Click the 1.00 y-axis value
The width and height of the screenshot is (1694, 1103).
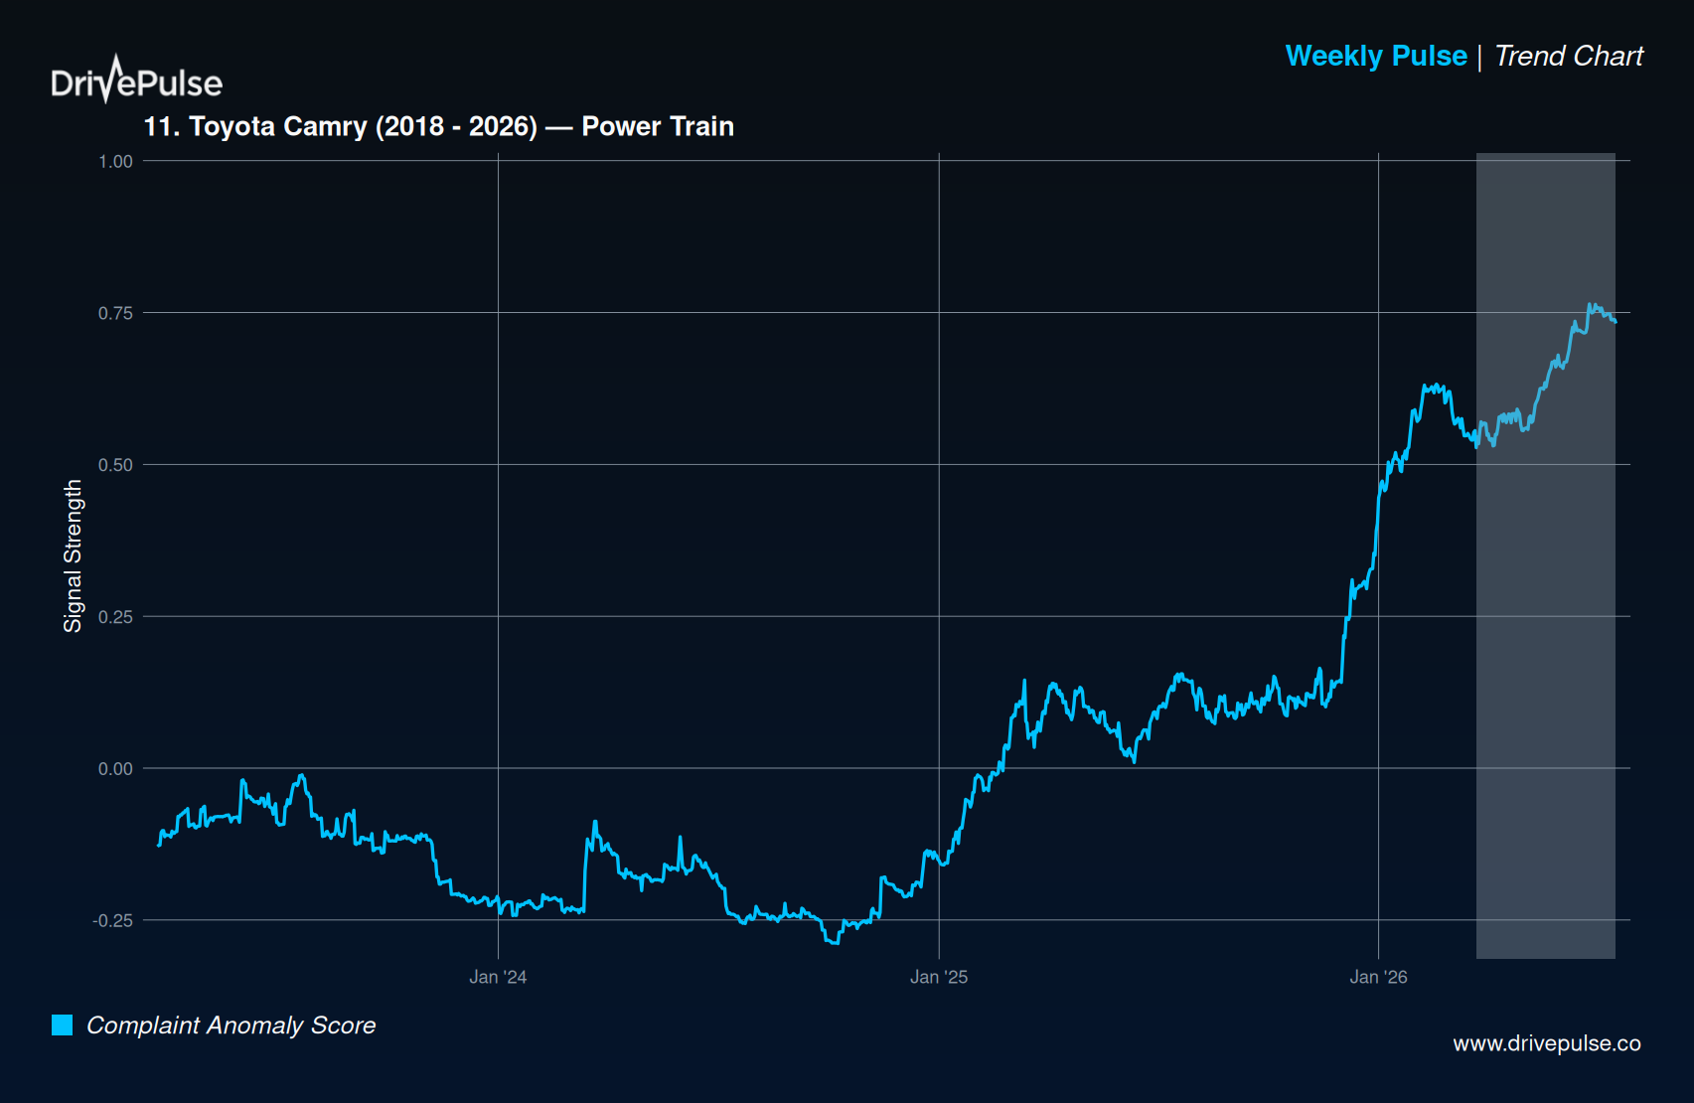tap(115, 161)
